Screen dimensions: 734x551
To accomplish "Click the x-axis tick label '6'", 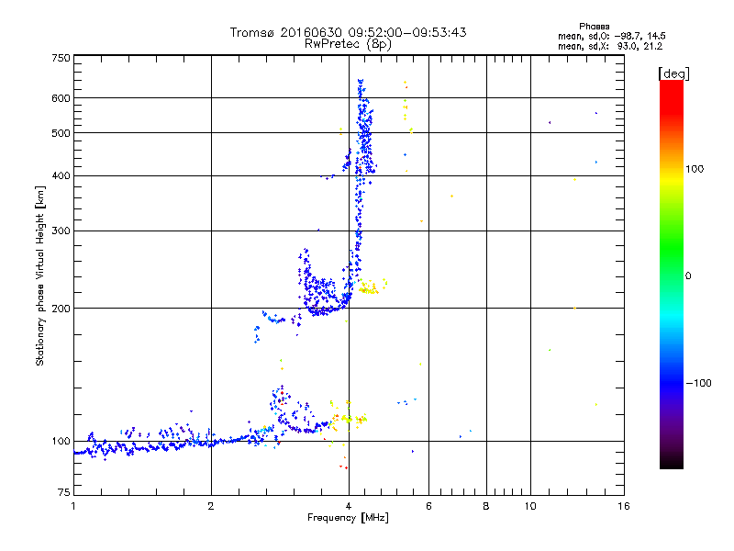I will (428, 506).
